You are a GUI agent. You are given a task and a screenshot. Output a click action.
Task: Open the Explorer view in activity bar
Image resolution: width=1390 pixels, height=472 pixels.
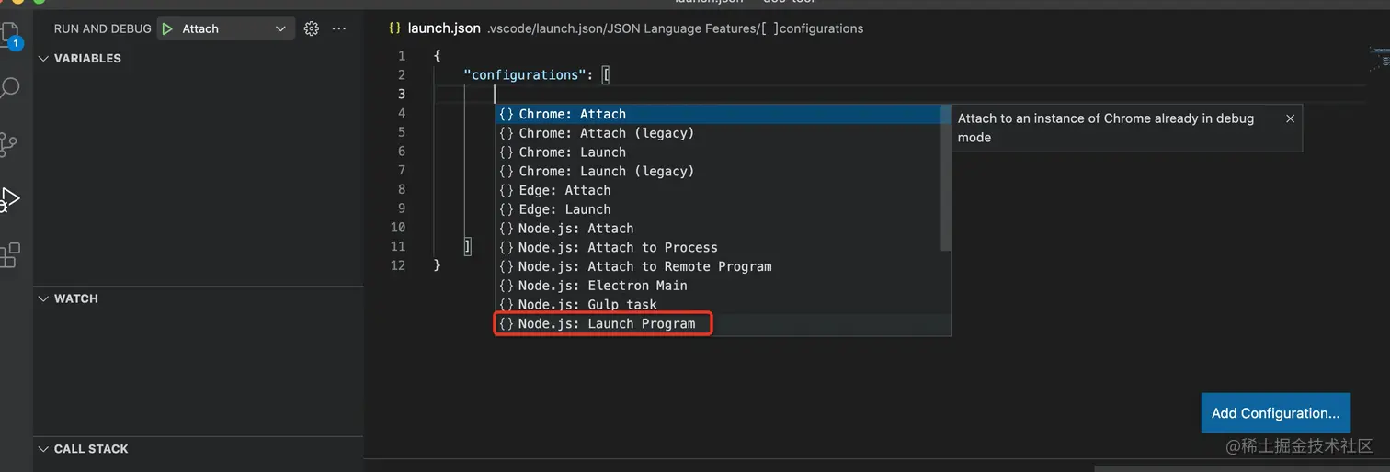click(9, 37)
